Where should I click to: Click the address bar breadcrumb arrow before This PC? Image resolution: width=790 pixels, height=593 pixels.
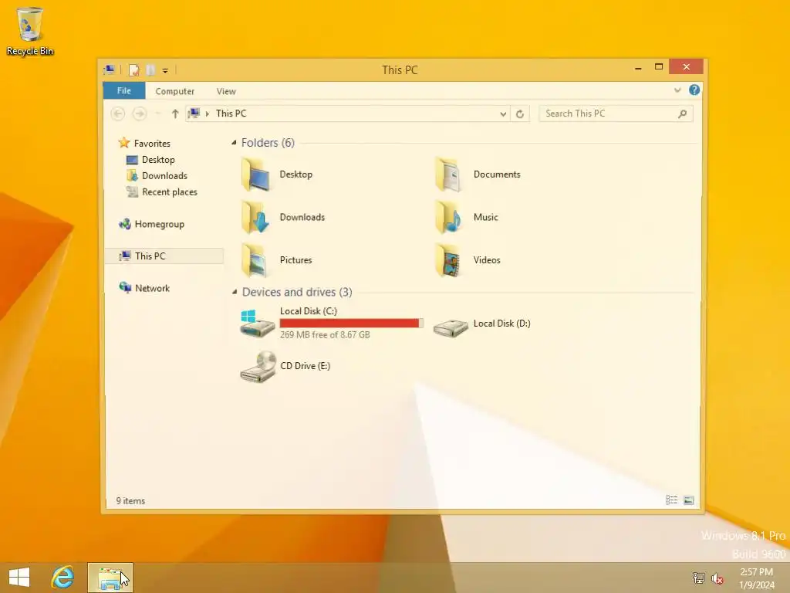(207, 114)
